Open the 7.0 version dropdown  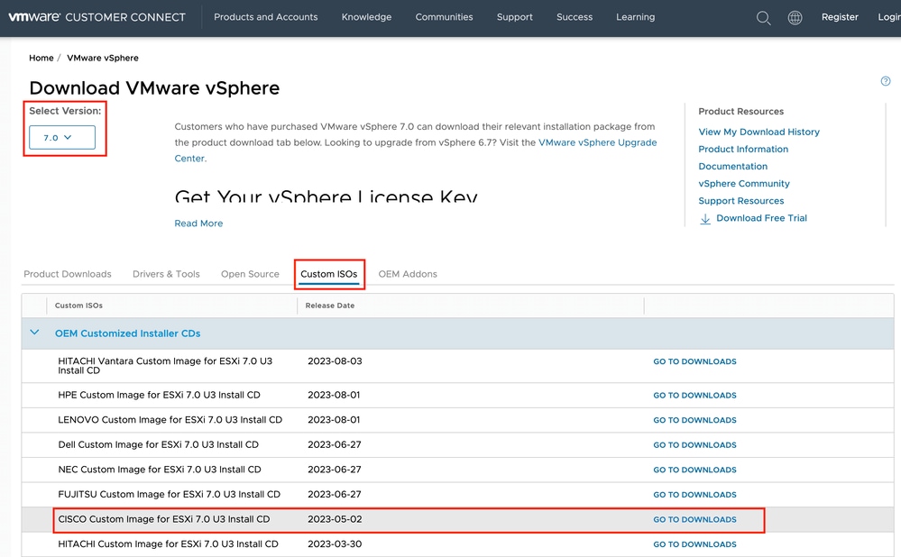pos(62,137)
